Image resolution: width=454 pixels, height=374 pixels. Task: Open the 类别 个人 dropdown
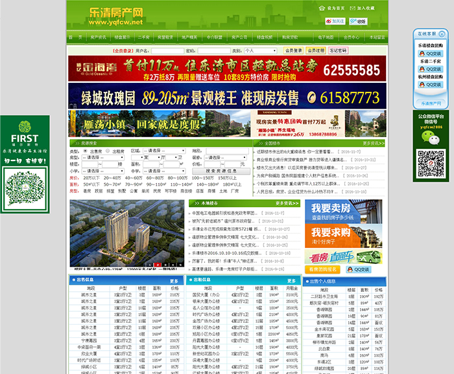point(261,51)
